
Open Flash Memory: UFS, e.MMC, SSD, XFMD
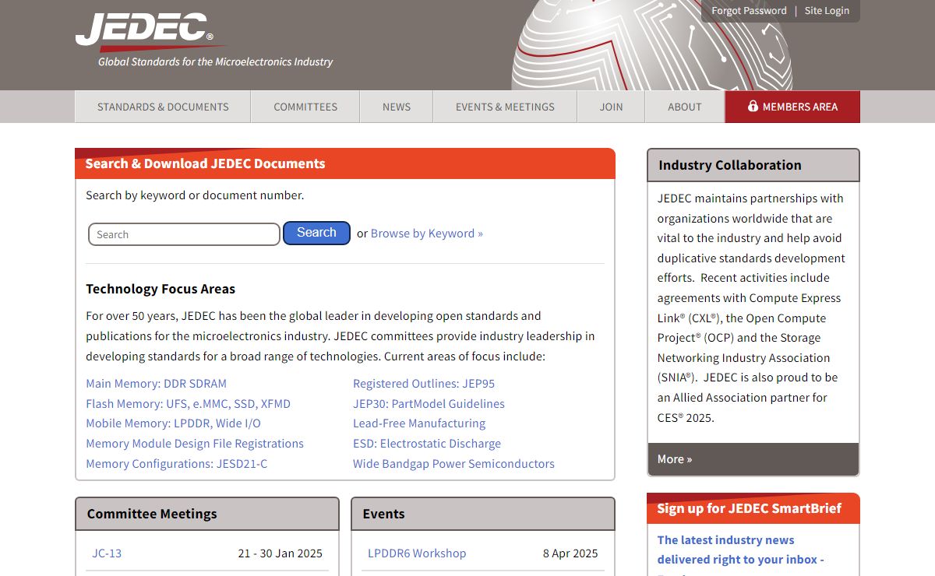point(188,404)
